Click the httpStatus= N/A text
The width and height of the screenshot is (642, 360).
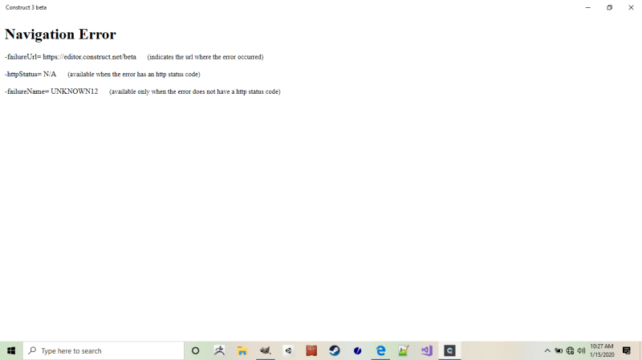[x=30, y=74]
